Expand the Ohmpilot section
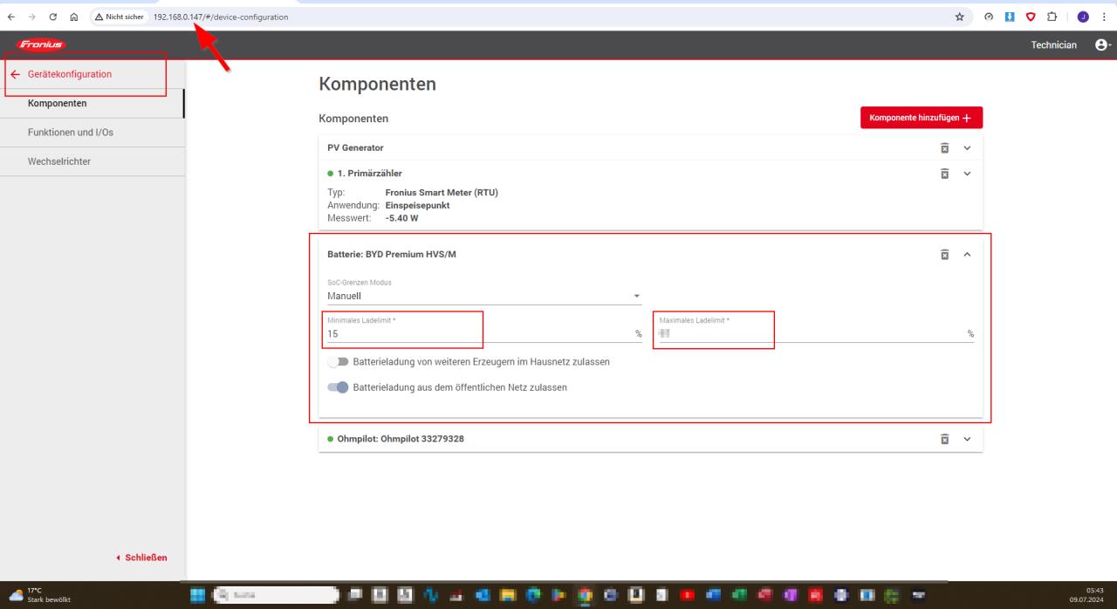 967,439
